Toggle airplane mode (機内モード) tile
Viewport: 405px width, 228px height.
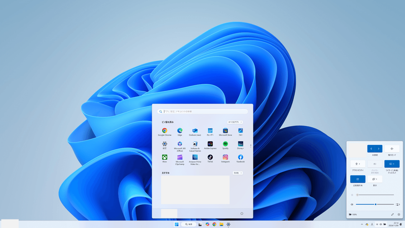pos(392,149)
